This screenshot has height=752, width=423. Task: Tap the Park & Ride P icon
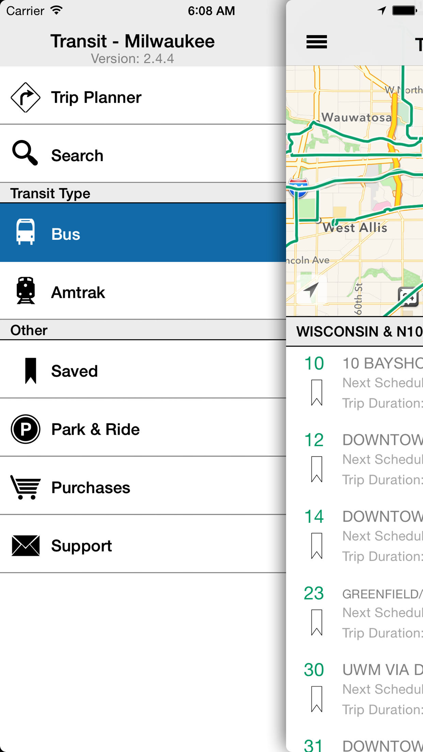click(25, 429)
